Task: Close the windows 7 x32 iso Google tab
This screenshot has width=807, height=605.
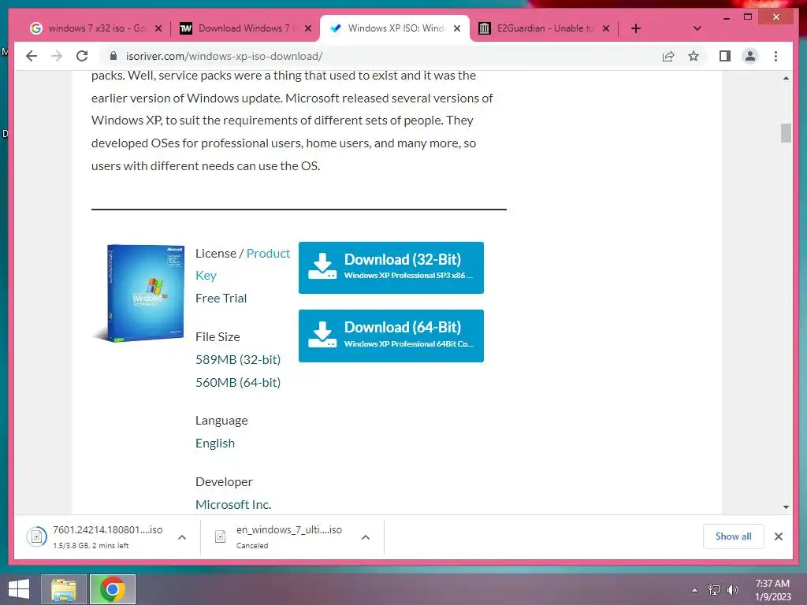Action: [x=158, y=28]
